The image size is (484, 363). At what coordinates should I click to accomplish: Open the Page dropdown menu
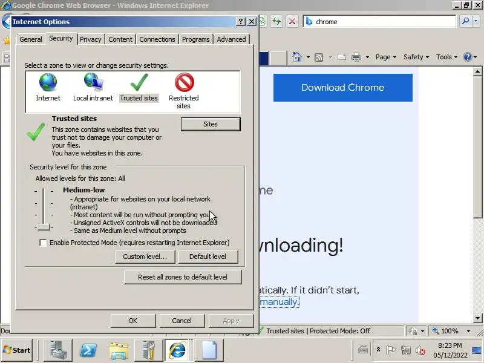point(386,57)
